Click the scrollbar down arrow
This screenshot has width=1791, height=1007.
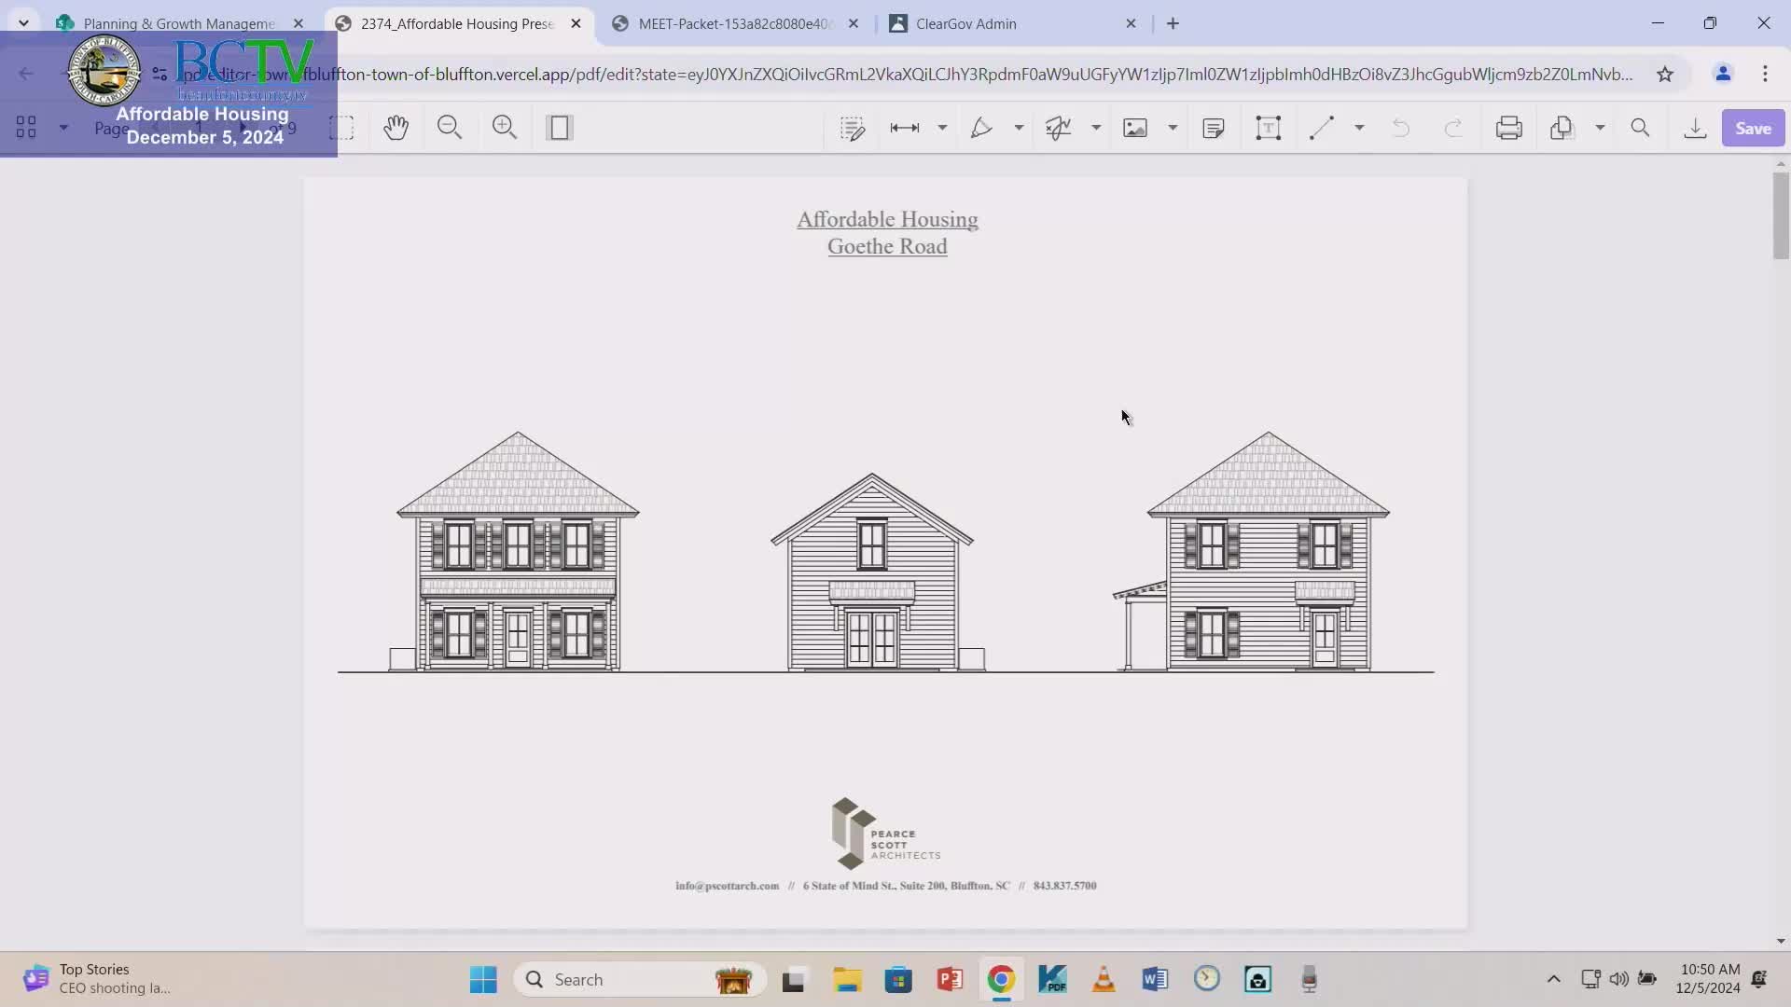pos(1781,941)
